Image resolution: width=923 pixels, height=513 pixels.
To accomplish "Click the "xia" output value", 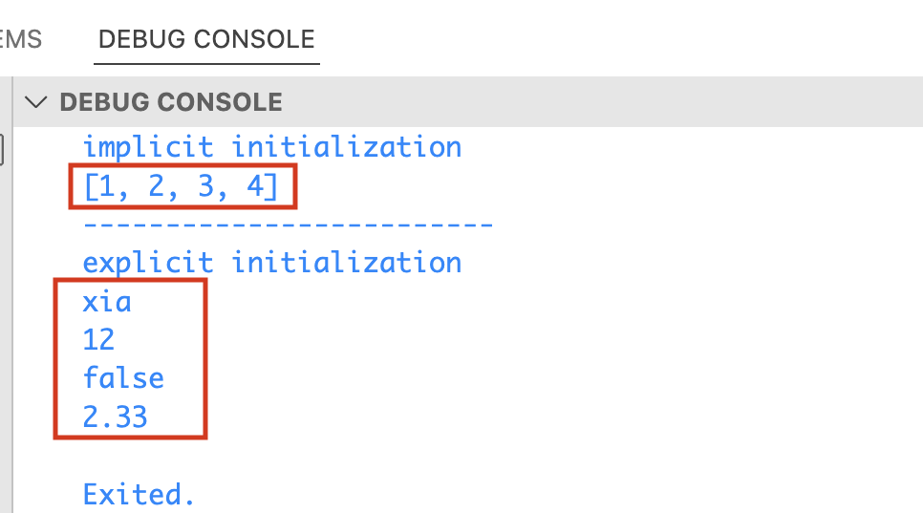I will (107, 302).
